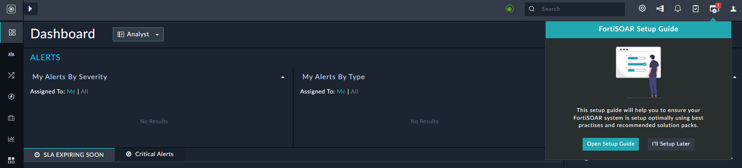Click the green plug connection status icon

[x=510, y=8]
